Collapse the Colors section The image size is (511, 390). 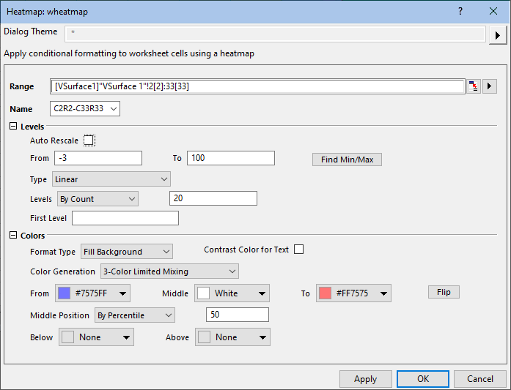click(14, 236)
